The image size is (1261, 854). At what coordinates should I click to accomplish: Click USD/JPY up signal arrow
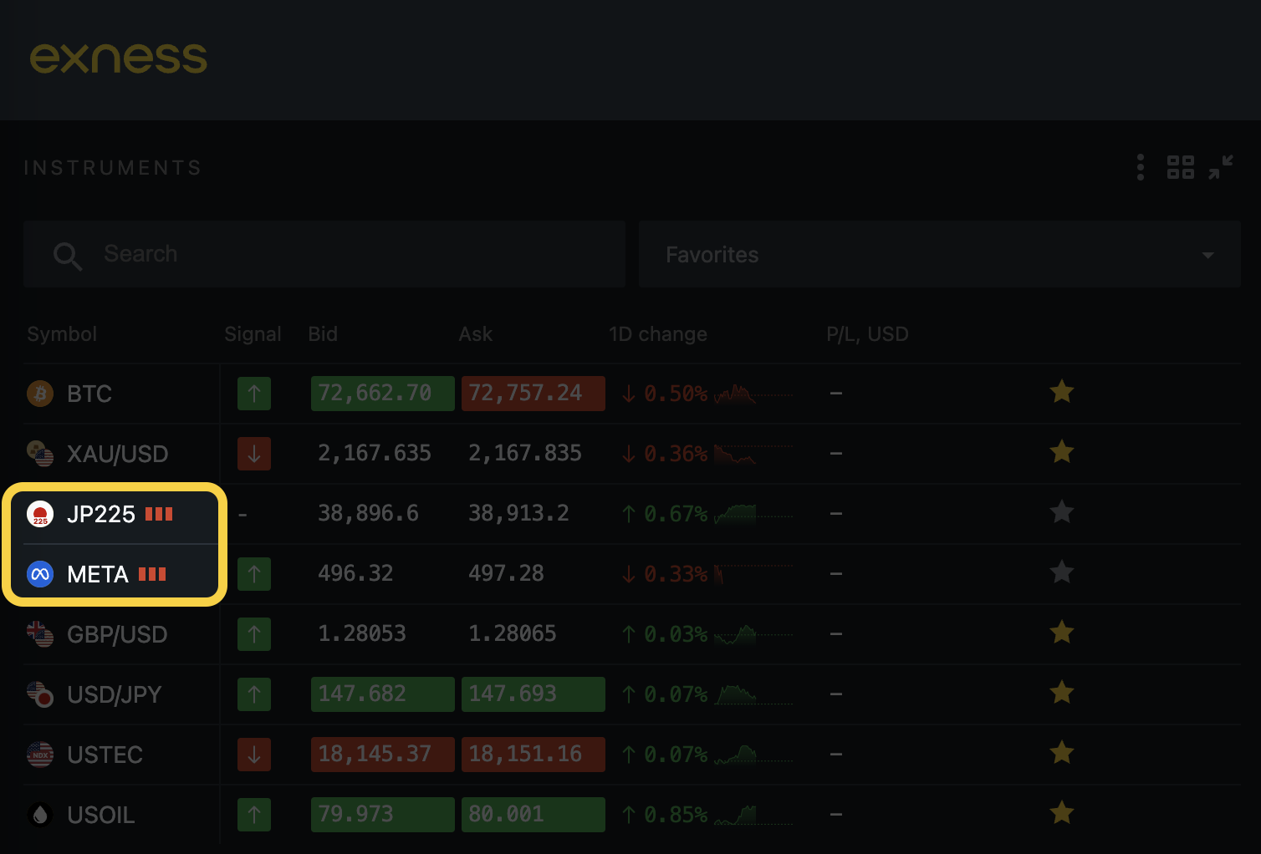pos(254,694)
